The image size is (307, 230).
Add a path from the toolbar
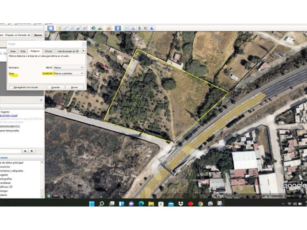coord(72,28)
